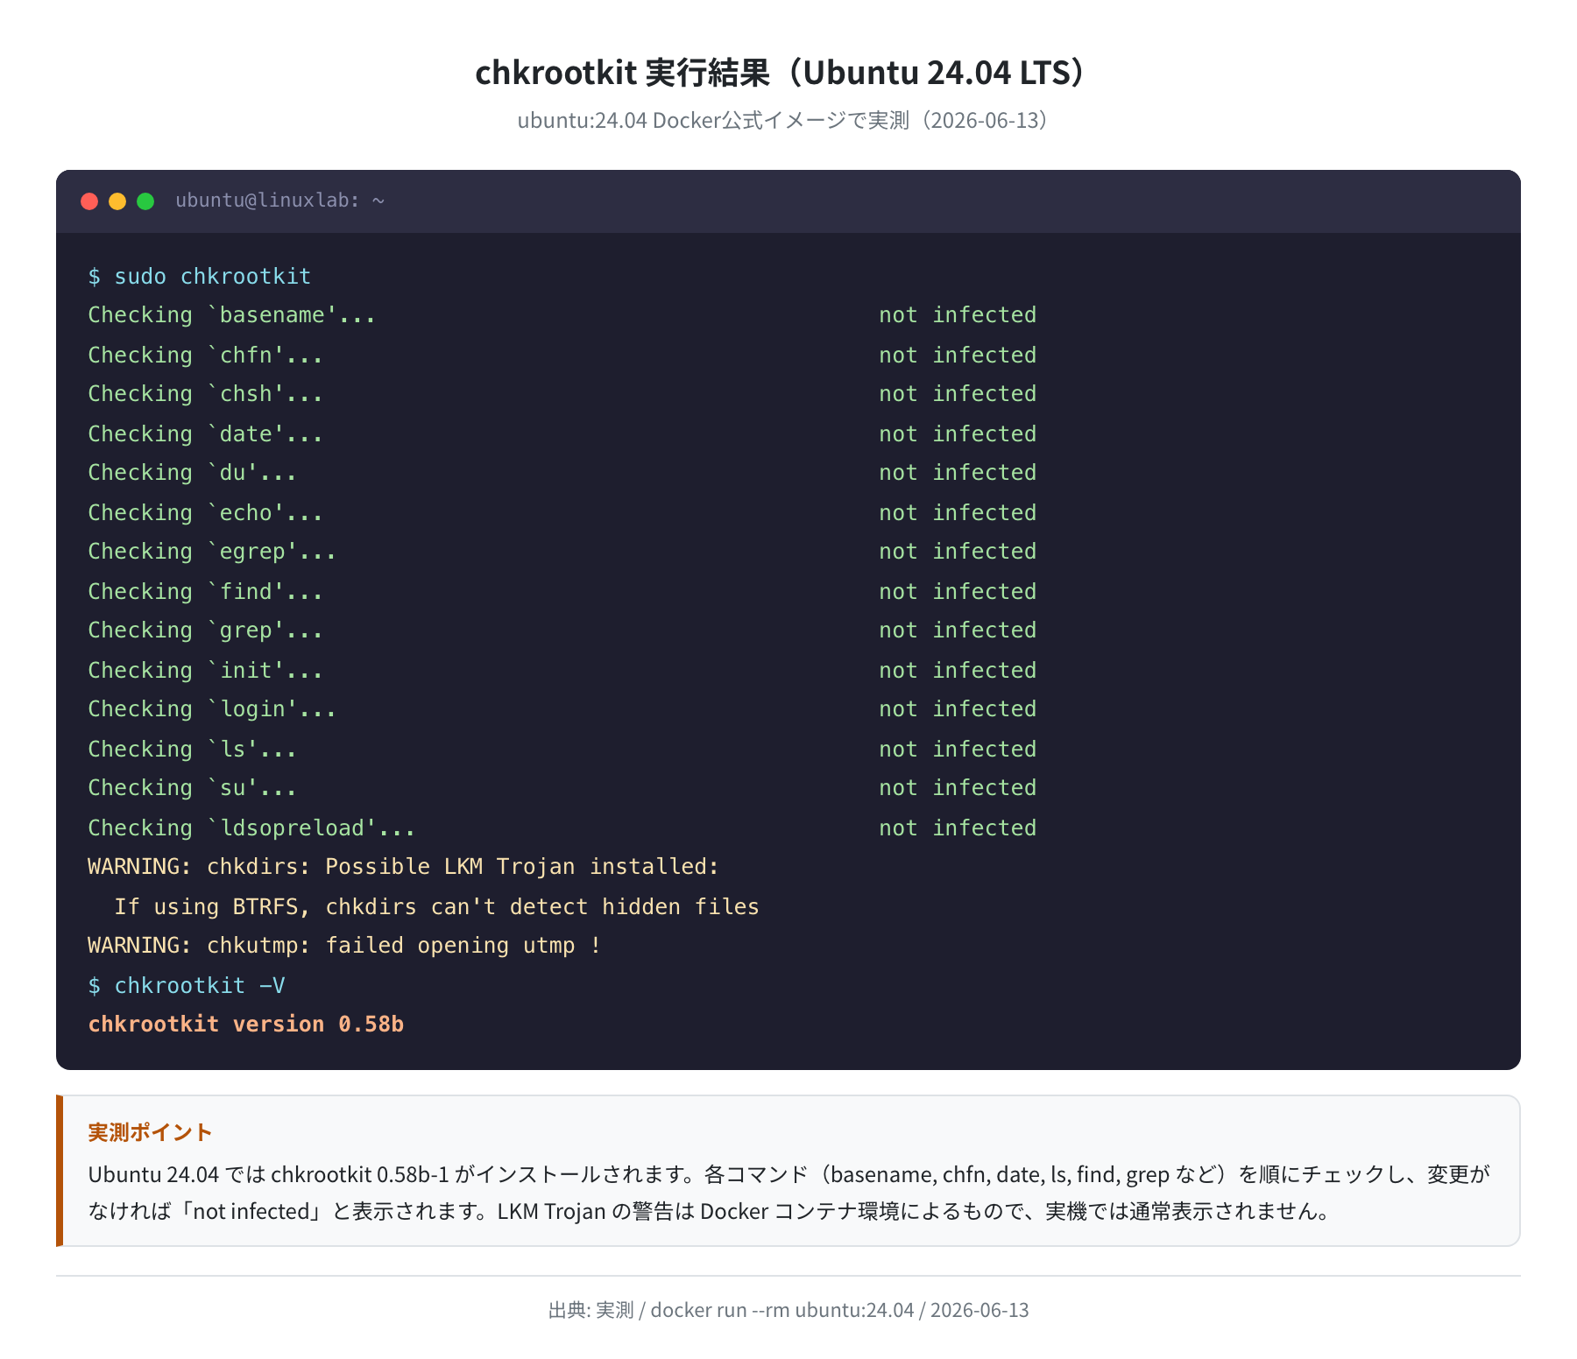Image resolution: width=1577 pixels, height=1359 pixels.
Task: Click the Checking `ldsopreload' line
Action: 251,827
